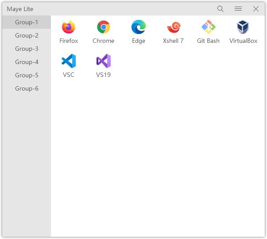The height and width of the screenshot is (239, 267).
Task: Select the Group-1 tab
Action: point(27,22)
